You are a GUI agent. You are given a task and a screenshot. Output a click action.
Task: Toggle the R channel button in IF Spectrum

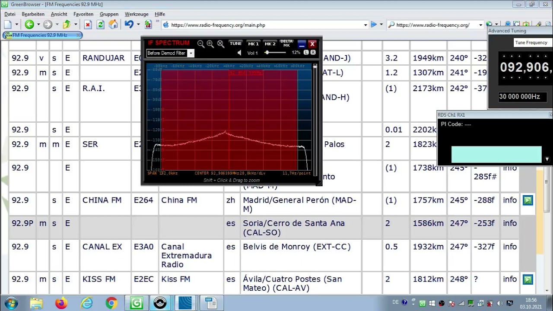(313, 52)
